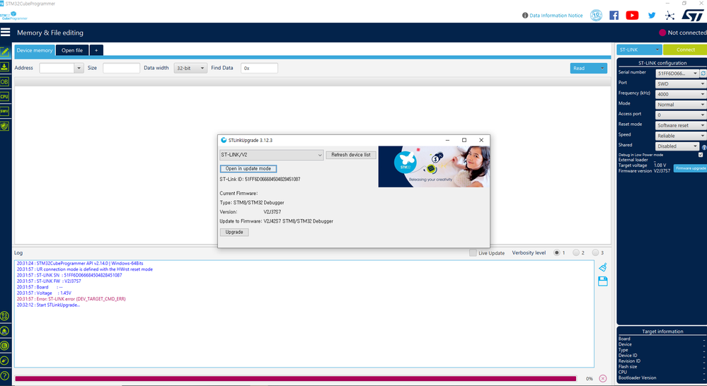Open the circular B icon in the lower sidebar
This screenshot has height=386, width=707.
click(x=4, y=346)
